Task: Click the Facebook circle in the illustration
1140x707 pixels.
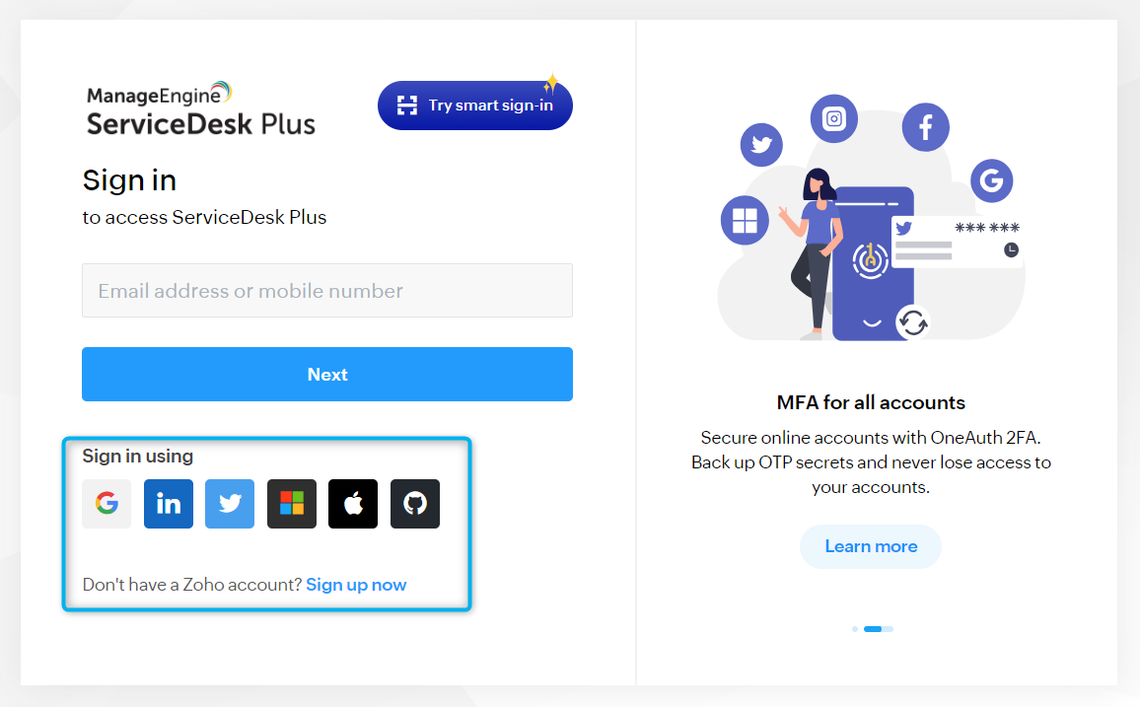Action: (926, 127)
